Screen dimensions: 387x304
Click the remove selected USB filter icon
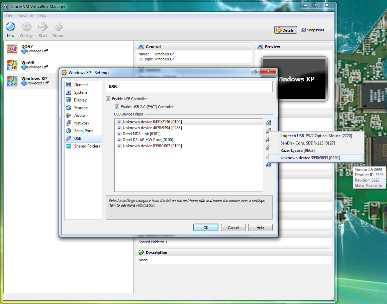(x=267, y=148)
